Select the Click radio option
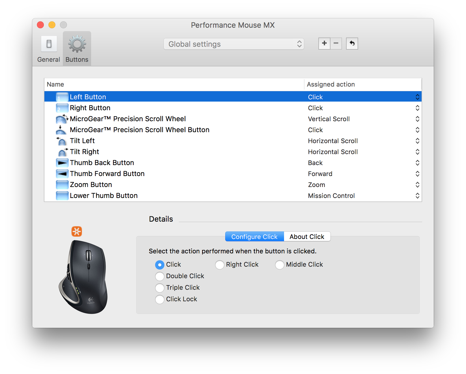466x374 pixels. [160, 265]
